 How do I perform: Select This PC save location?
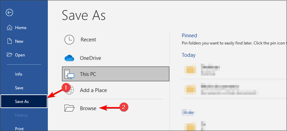pos(115,74)
